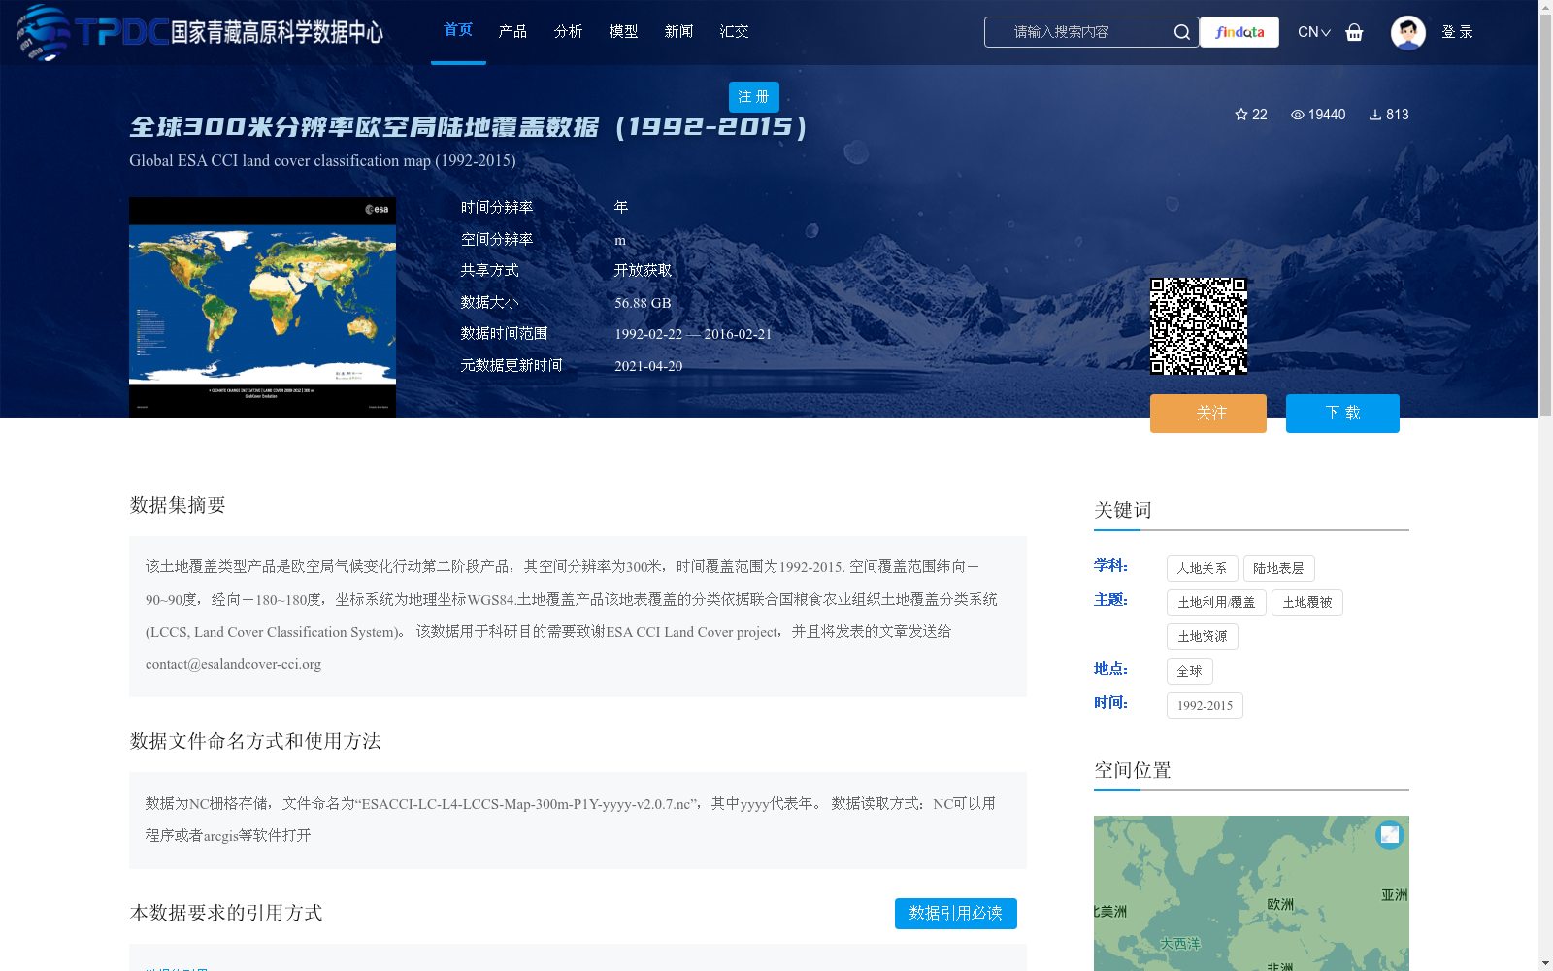This screenshot has height=971, width=1553.
Task: Open the 新闻 menu
Action: point(678,31)
